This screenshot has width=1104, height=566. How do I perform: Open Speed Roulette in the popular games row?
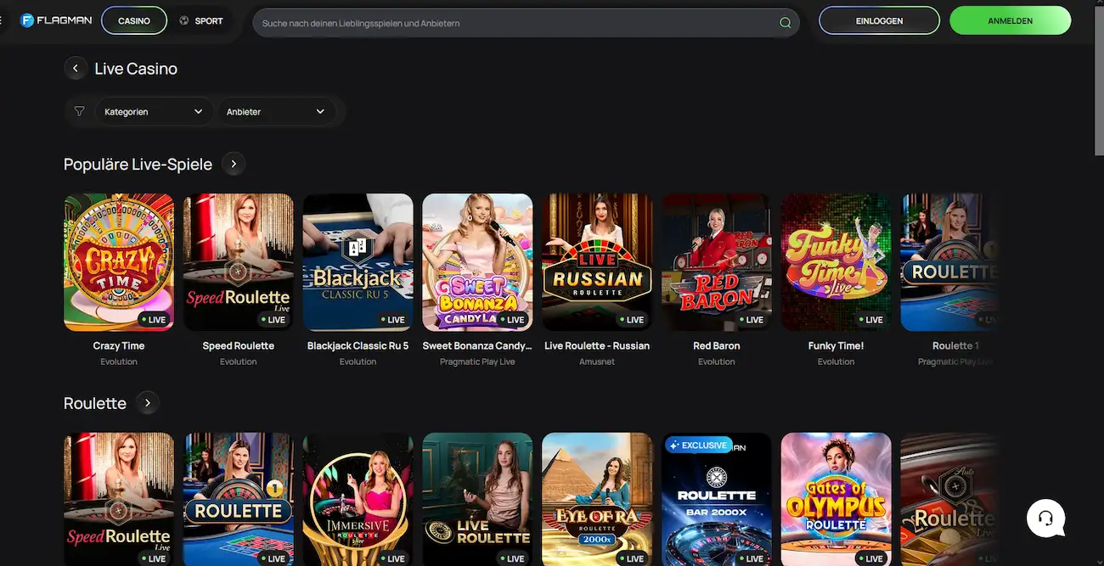pos(239,262)
